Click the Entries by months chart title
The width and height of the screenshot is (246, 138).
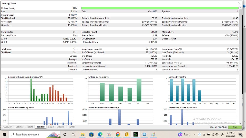coord(177,77)
